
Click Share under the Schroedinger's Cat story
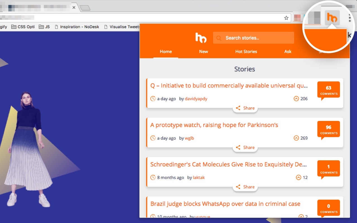[x=245, y=187]
